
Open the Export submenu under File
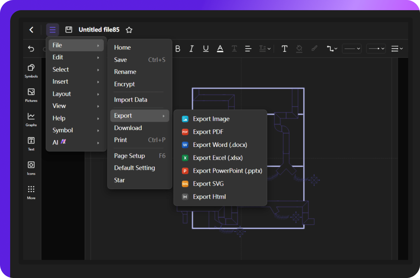click(123, 116)
